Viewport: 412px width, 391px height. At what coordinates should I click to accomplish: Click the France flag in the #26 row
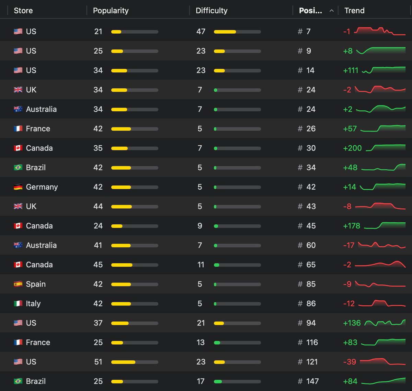coord(18,129)
